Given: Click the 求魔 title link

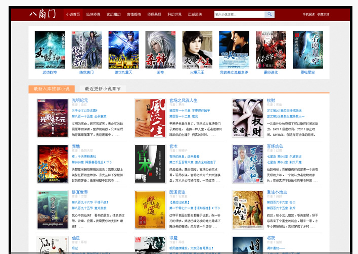Looking at the screenshot, I should pos(173,238).
